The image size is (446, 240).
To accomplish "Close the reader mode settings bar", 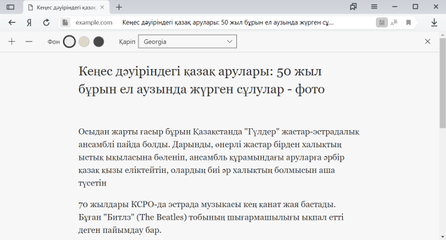I will click(428, 41).
